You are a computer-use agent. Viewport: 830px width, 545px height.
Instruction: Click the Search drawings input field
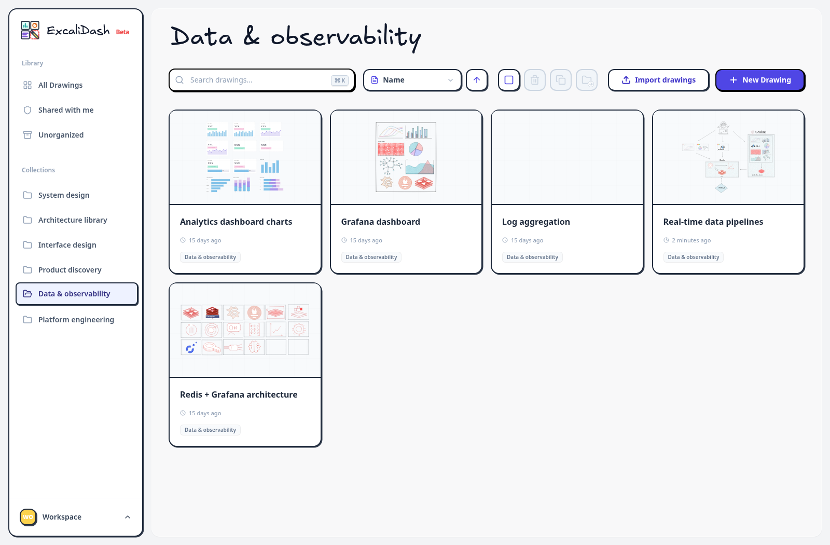point(262,80)
